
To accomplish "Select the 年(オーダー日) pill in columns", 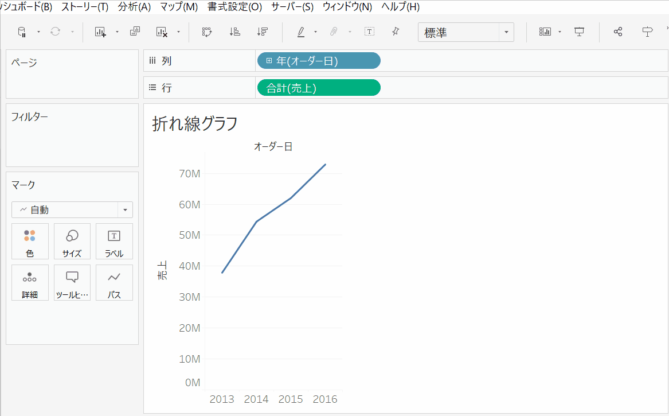I will [x=319, y=61].
